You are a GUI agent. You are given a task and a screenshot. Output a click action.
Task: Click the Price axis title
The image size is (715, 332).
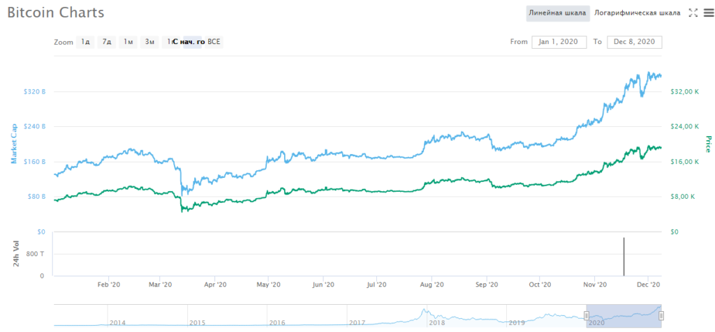pyautogui.click(x=708, y=144)
